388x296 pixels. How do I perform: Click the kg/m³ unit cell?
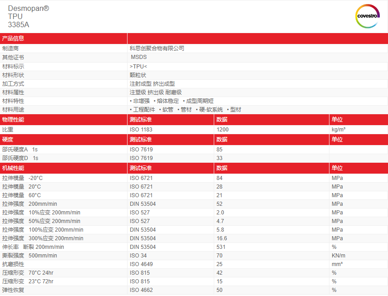click(339, 130)
